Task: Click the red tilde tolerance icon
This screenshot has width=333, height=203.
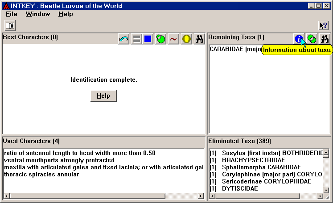Action: 173,39
